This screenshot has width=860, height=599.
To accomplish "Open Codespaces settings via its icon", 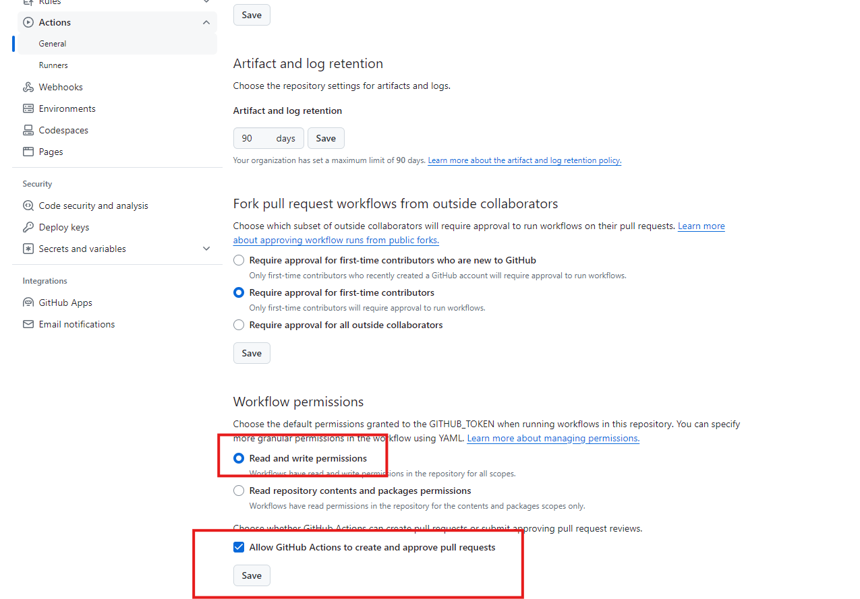I will (x=28, y=129).
